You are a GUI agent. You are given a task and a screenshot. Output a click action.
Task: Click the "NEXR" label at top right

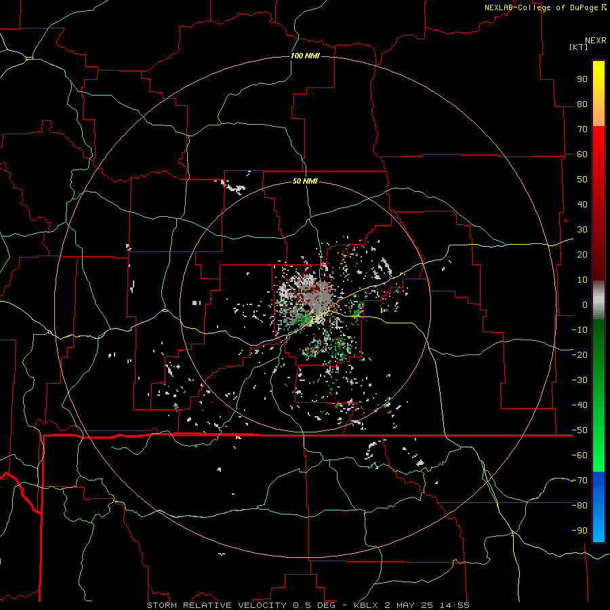(596, 41)
